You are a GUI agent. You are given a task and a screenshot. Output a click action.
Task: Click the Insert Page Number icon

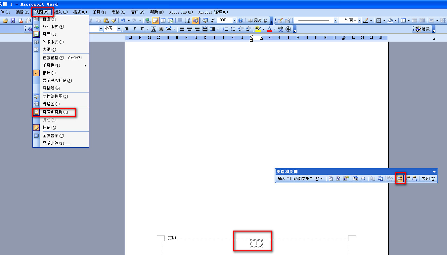[331, 179]
